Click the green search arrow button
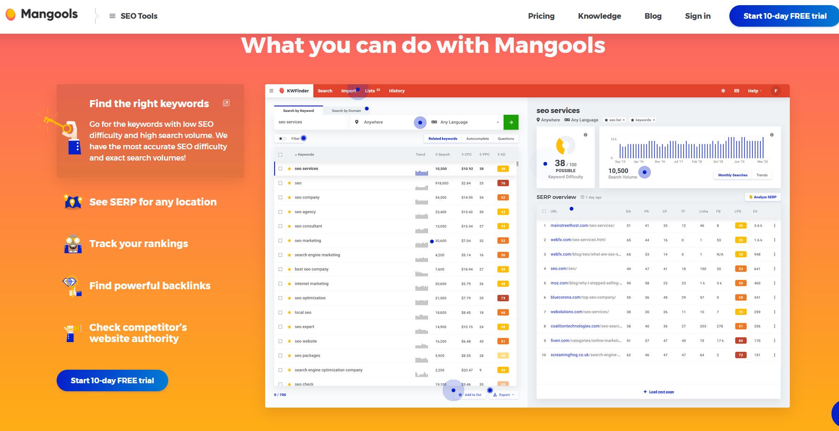Screen dimensions: 839x431 pyautogui.click(x=511, y=122)
